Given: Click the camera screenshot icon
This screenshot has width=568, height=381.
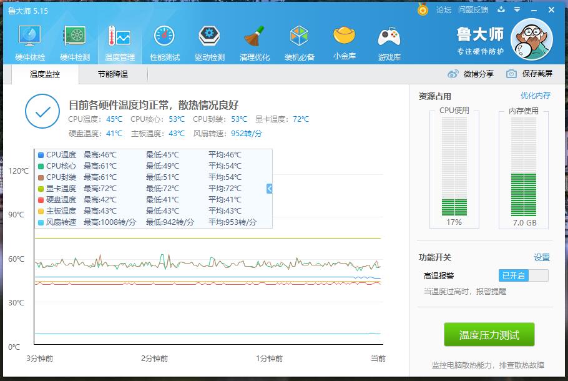Looking at the screenshot, I should click(x=511, y=74).
